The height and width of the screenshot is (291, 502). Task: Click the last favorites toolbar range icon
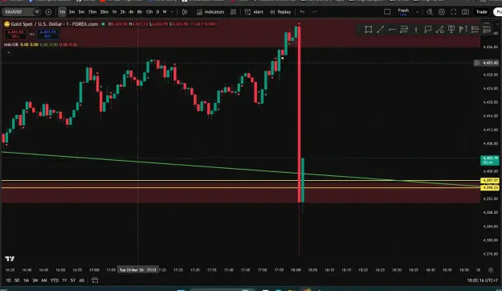487,30
